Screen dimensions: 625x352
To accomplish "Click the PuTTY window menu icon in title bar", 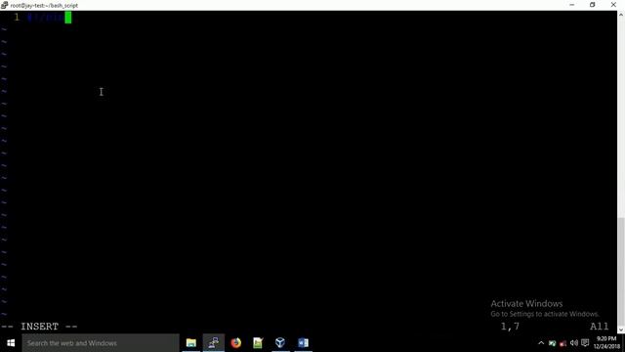I will [x=4, y=5].
